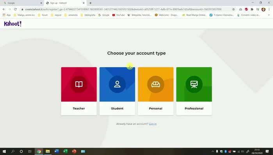Open Word from the taskbar

[x=57, y=151]
